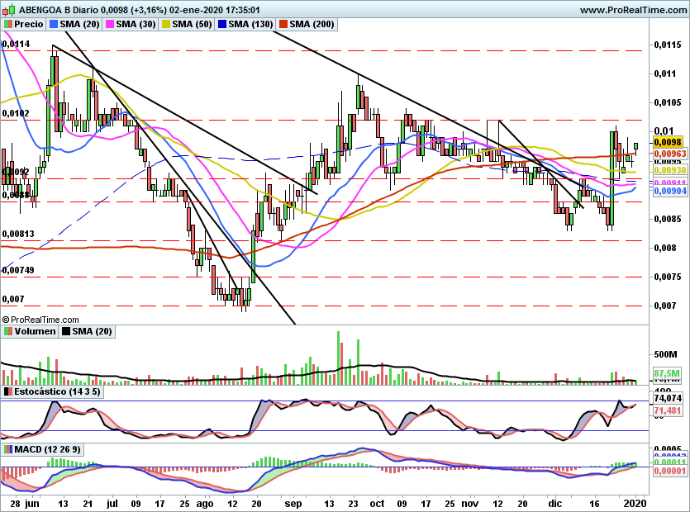Click the candlestick icon beside ABENGOA B title
This screenshot has height=512, width=690.
coord(7,10)
